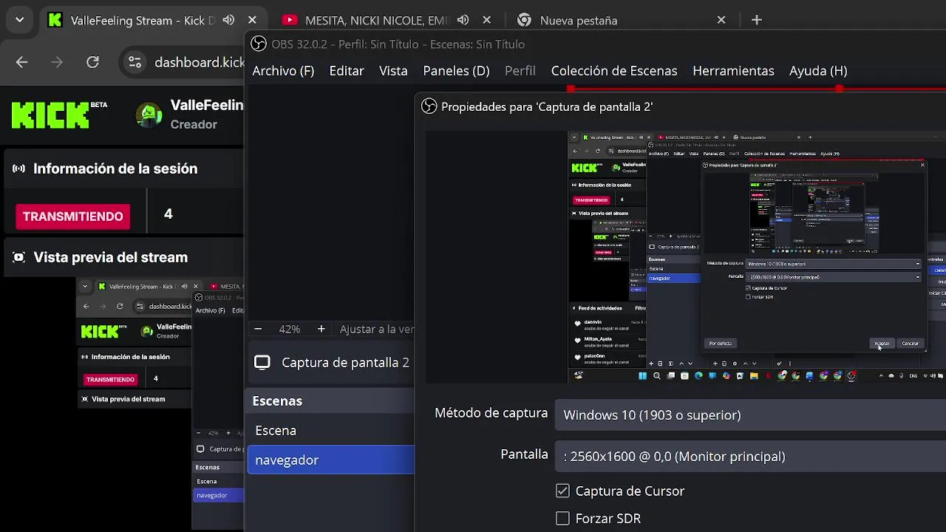Switch to the MESITA, NICKI NICOLE YouTube tab

[377, 20]
